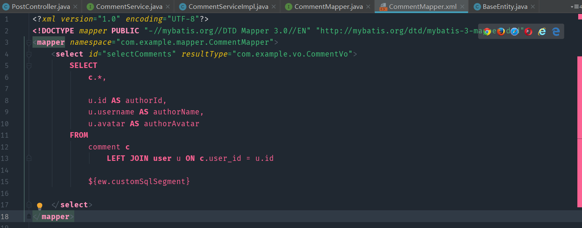The image size is (582, 228).
Task: Click the DOCTYPE keyword on line 2
Action: (x=55, y=31)
